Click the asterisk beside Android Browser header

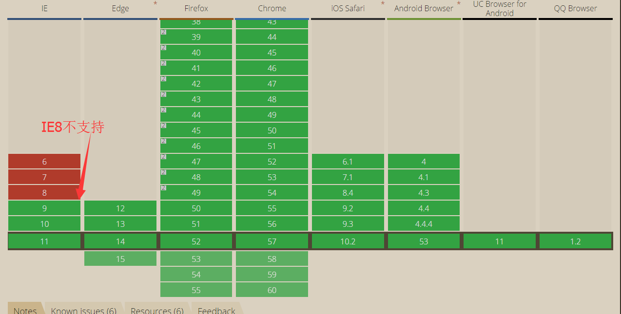tap(459, 4)
